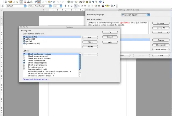Image resolution: width=172 pixels, height=116 pixels.
Task: Select the left-align paragraph icon
Action: (76, 6)
